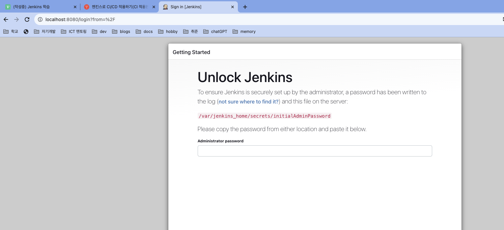
Task: Focus the Administrator password field
Action: [x=315, y=151]
